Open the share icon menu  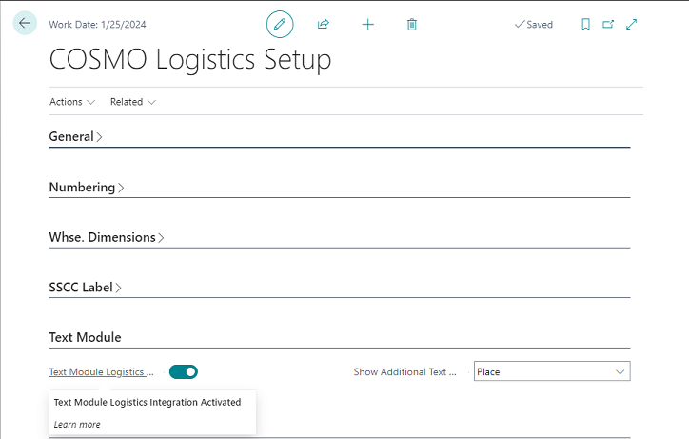coord(324,24)
